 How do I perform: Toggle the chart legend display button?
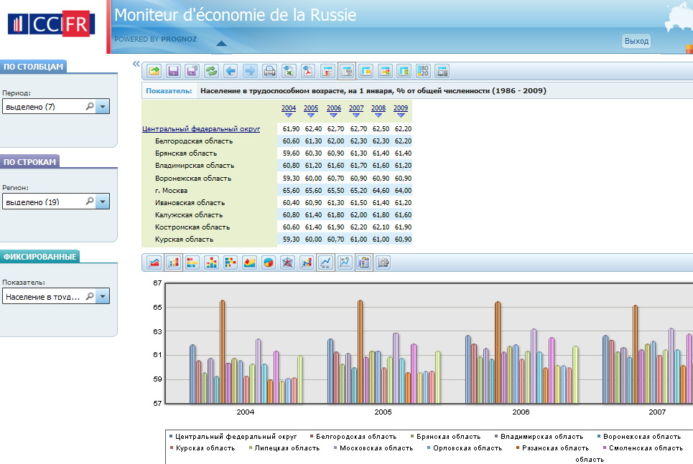363,262
